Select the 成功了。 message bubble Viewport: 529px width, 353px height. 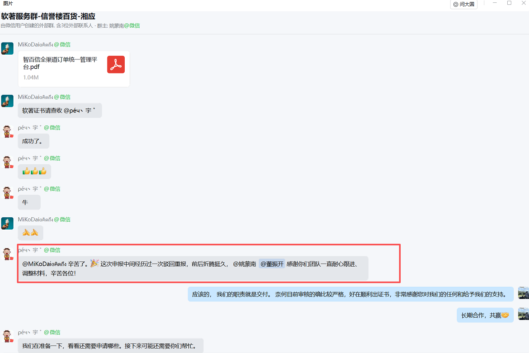tap(33, 141)
